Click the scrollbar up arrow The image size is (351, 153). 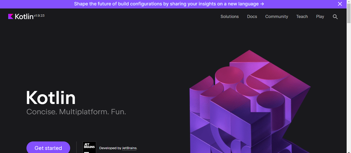click(x=349, y=2)
